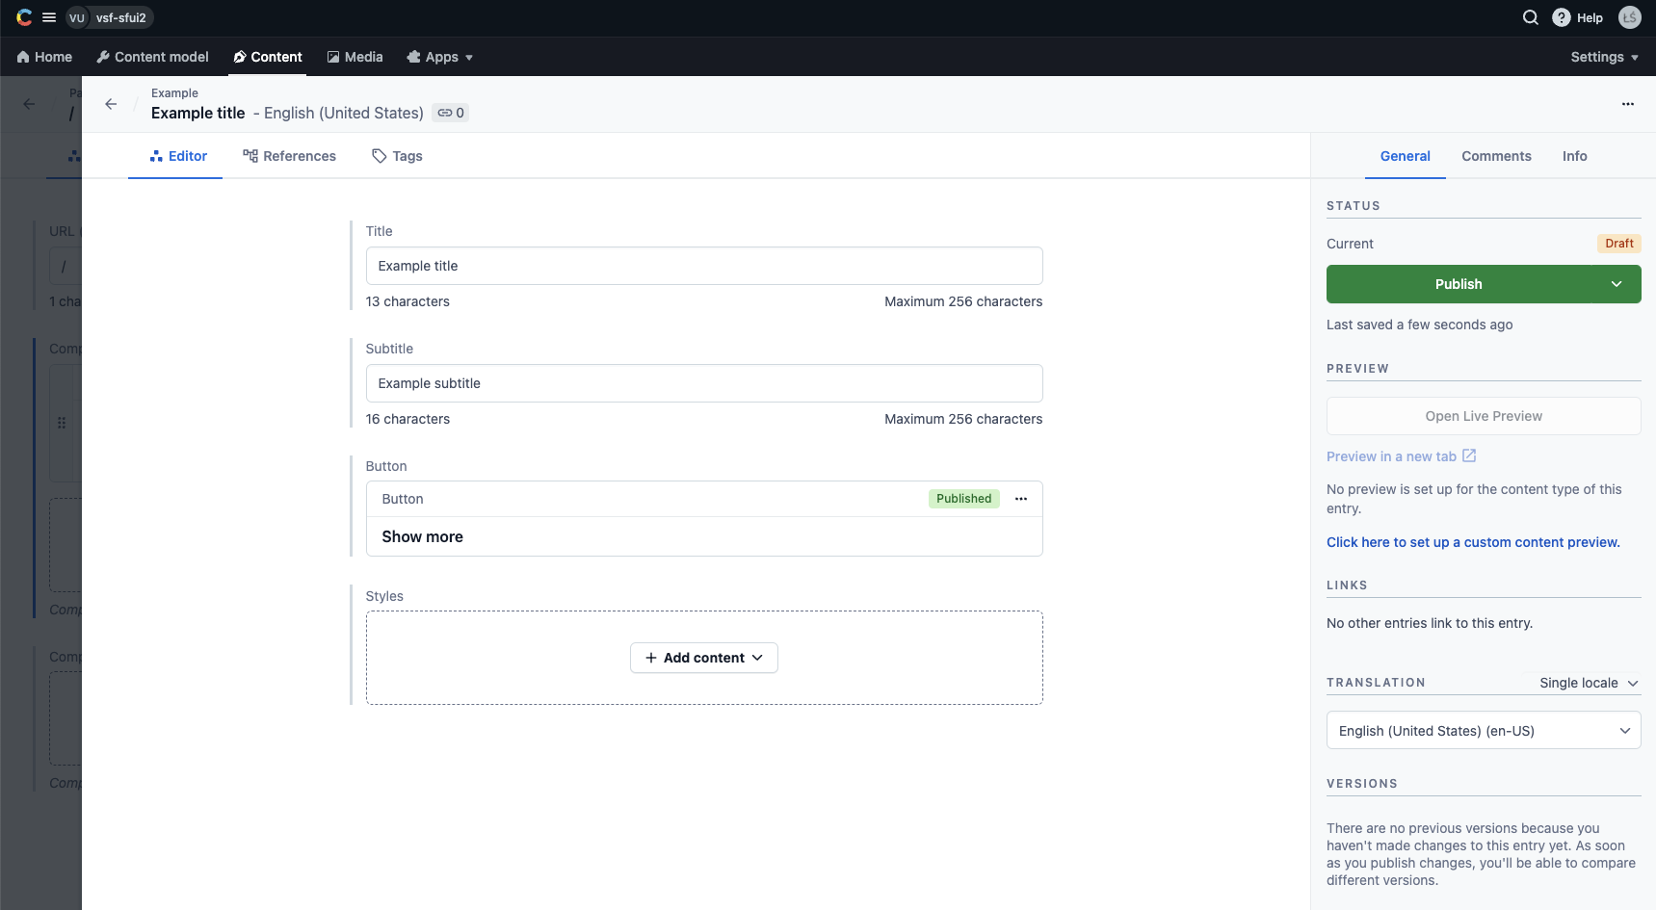Expand the Publish button options chevron
Viewport: 1656px width, 910px height.
[x=1617, y=284]
